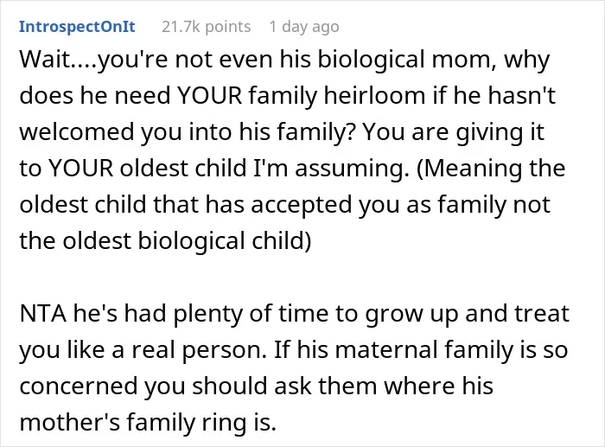Click the line "the oldest biological child)"
The height and width of the screenshot is (447, 605).
(165, 241)
